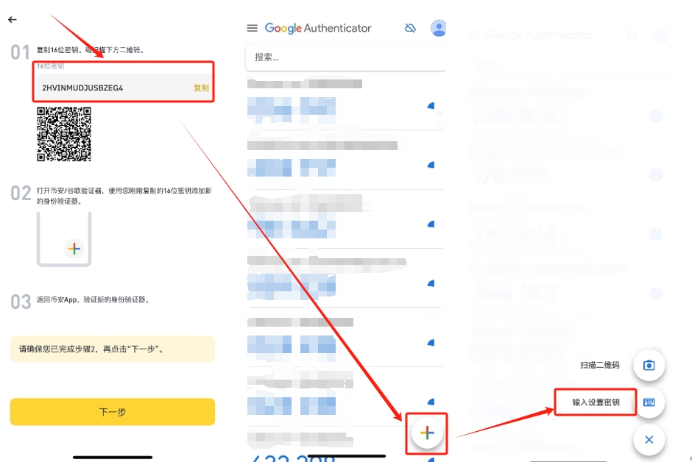This screenshot has height=462, width=692.
Task: Tap the crossed-out cloud sync icon
Action: tap(411, 28)
